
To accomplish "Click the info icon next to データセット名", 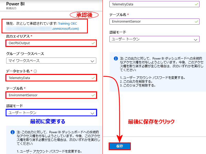I will 35,71.
